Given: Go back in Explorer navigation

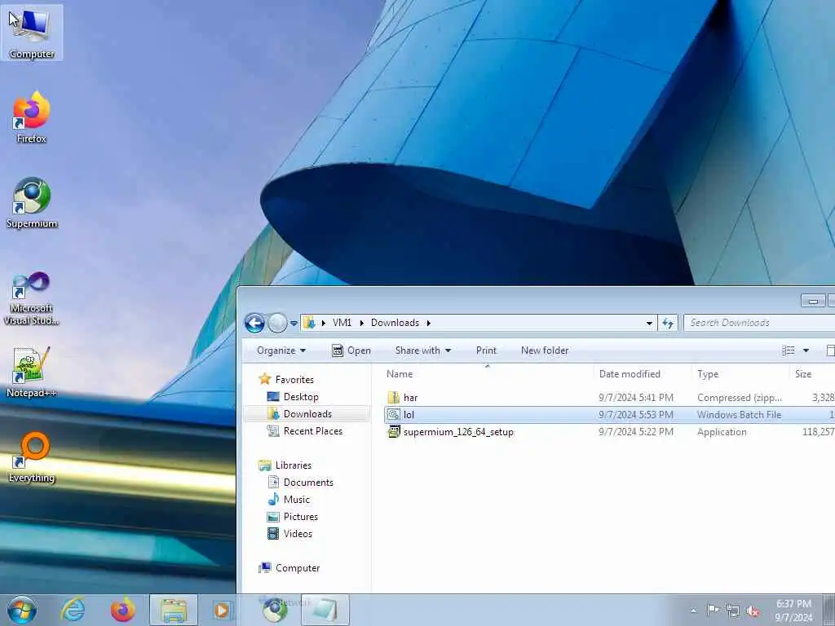Looking at the screenshot, I should click(254, 323).
